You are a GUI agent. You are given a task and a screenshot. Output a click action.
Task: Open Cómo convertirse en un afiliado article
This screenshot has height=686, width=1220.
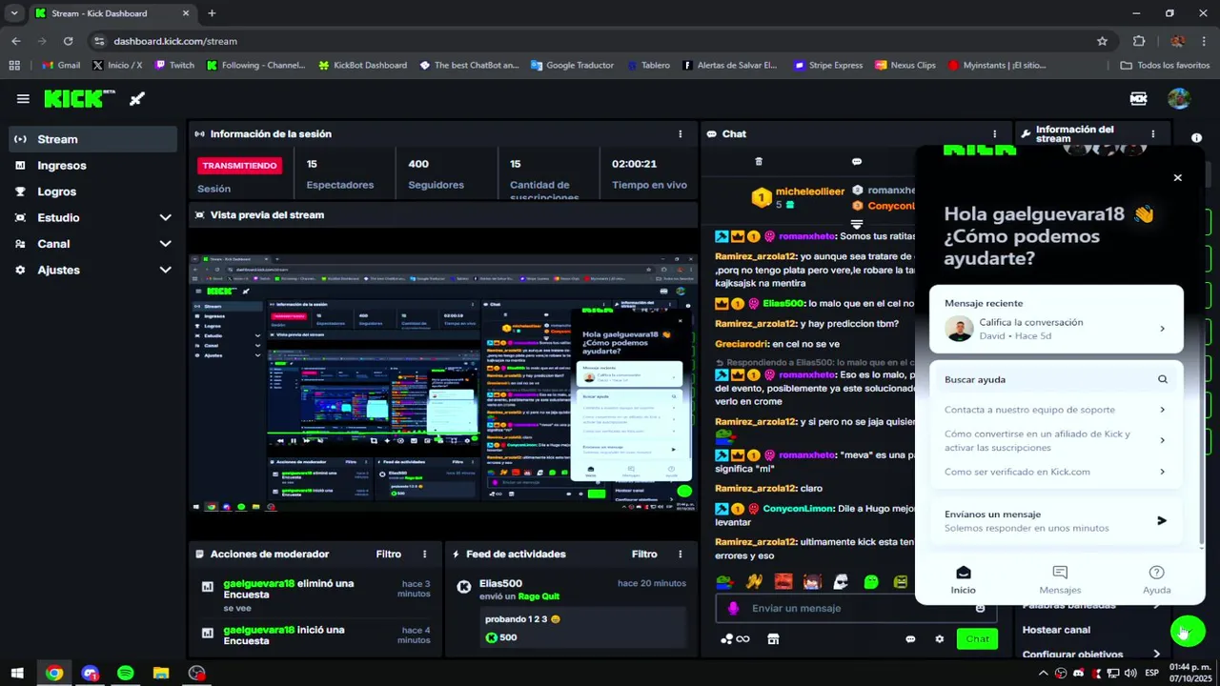[1056, 440]
